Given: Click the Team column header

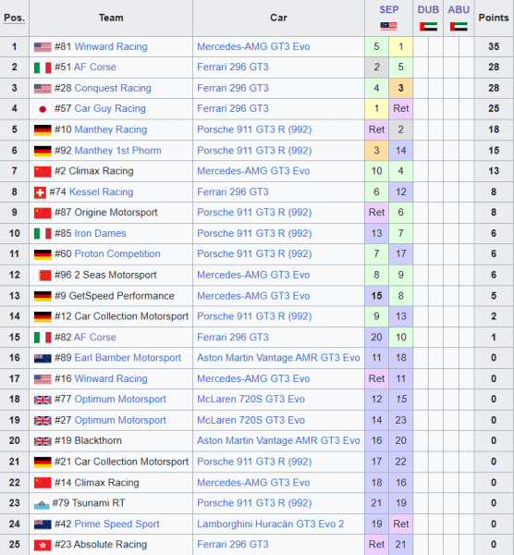Looking at the screenshot, I should pos(111,18).
